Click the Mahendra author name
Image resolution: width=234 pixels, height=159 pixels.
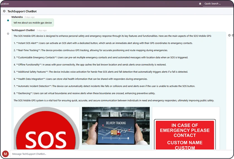[x=17, y=17]
